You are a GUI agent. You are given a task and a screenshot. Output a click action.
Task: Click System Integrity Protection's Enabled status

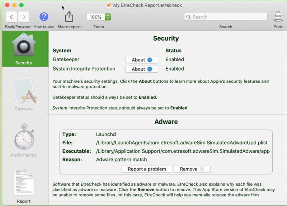(x=175, y=69)
